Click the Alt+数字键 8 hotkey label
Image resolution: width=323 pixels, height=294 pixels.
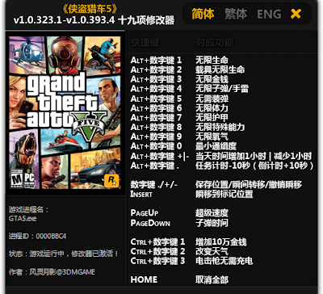(x=156, y=127)
